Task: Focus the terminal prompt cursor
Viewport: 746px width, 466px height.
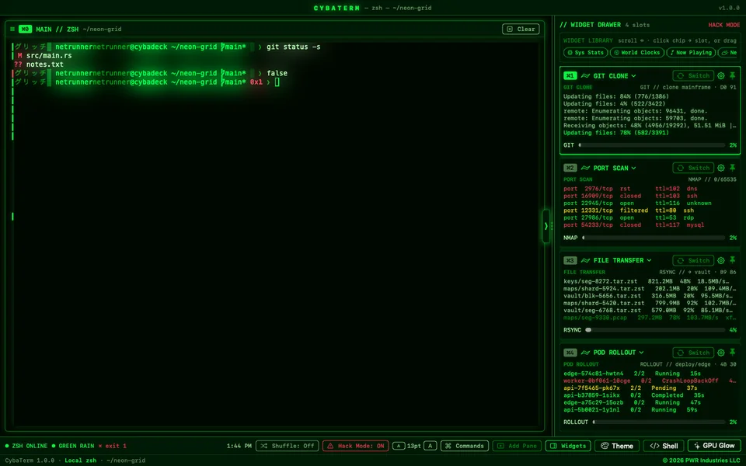Action: click(277, 82)
